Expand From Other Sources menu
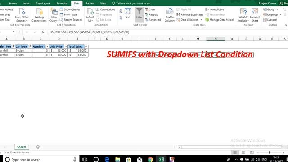288x162 pixels. coord(22,19)
